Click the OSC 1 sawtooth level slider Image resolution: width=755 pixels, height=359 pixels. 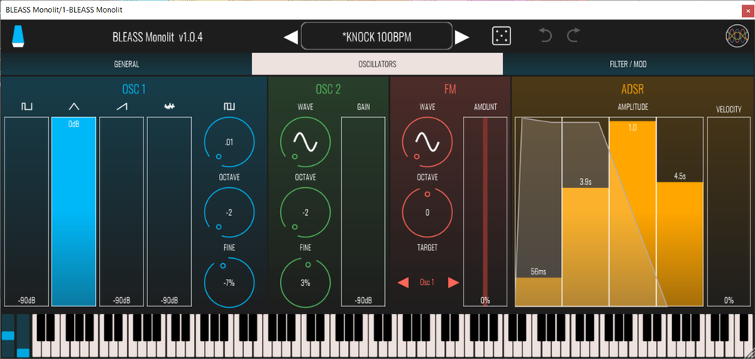pyautogui.click(x=122, y=211)
